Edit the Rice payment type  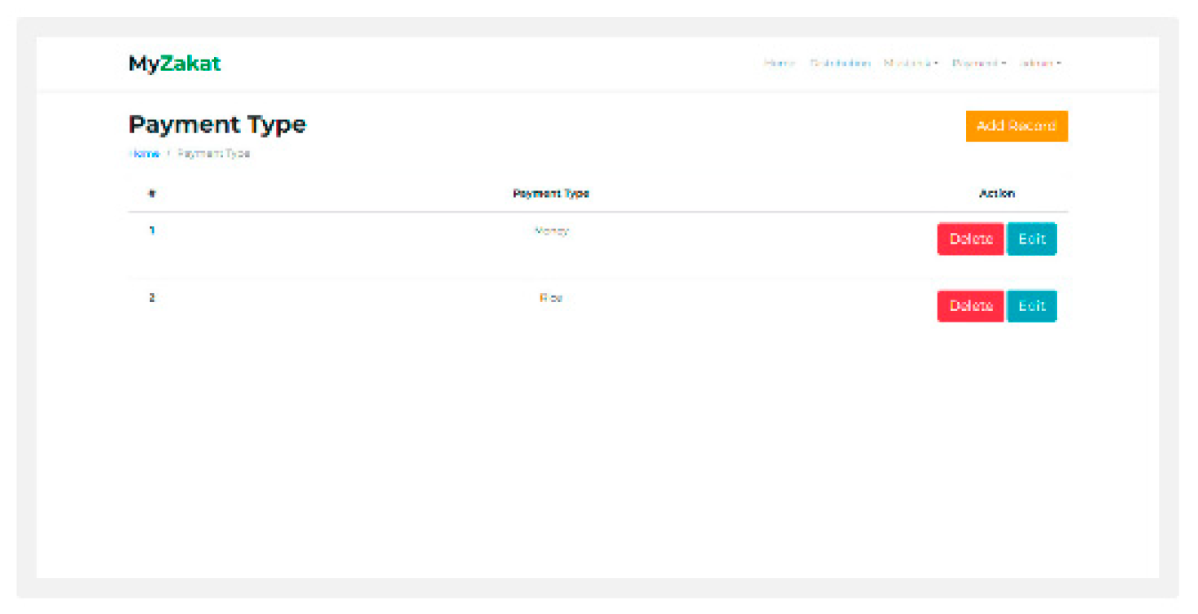coord(1032,305)
